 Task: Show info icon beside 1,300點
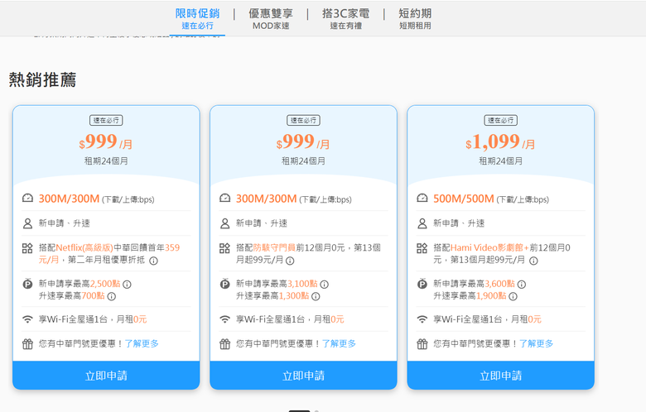[316, 296]
